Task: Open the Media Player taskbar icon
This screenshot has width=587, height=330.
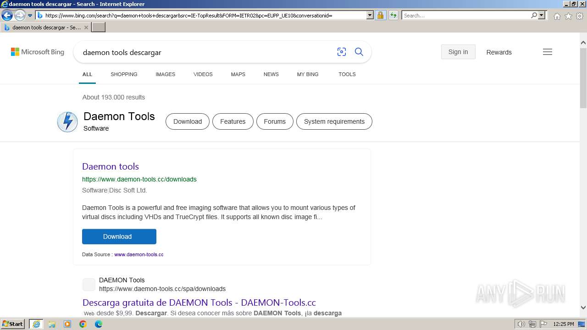Action: point(67,324)
